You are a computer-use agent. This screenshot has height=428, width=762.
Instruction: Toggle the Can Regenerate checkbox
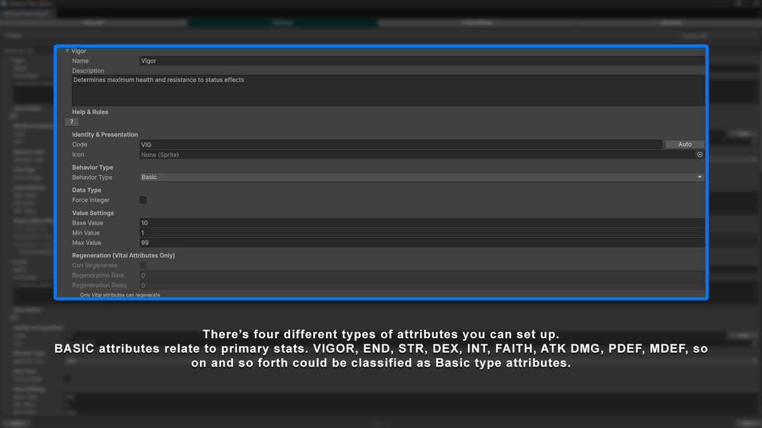[143, 265]
